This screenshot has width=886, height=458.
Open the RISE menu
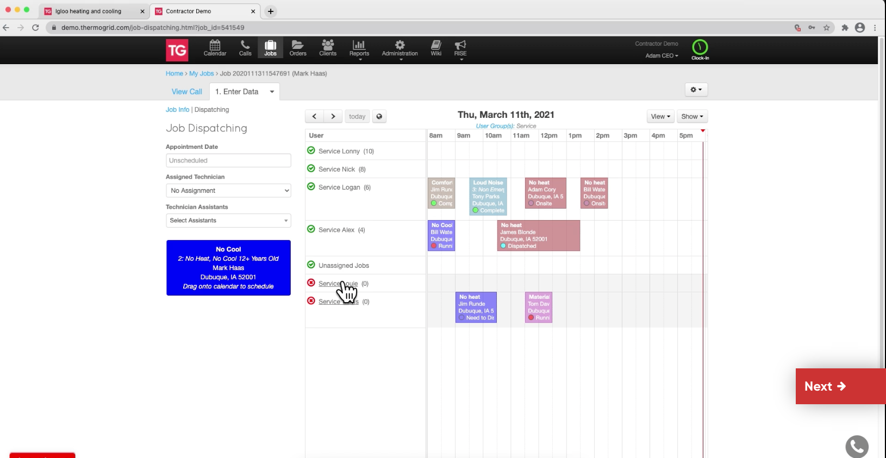coord(460,49)
